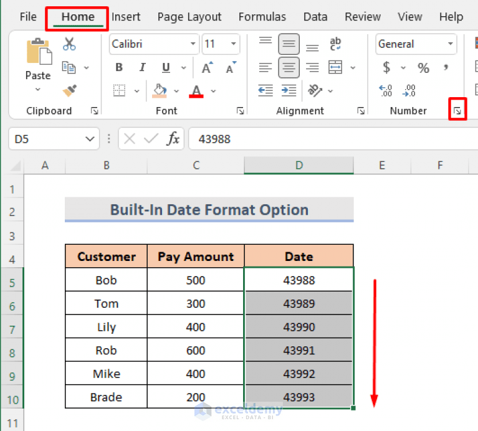Image resolution: width=478 pixels, height=431 pixels.
Task: Click the formula bar showing 43988
Action: tap(333, 139)
